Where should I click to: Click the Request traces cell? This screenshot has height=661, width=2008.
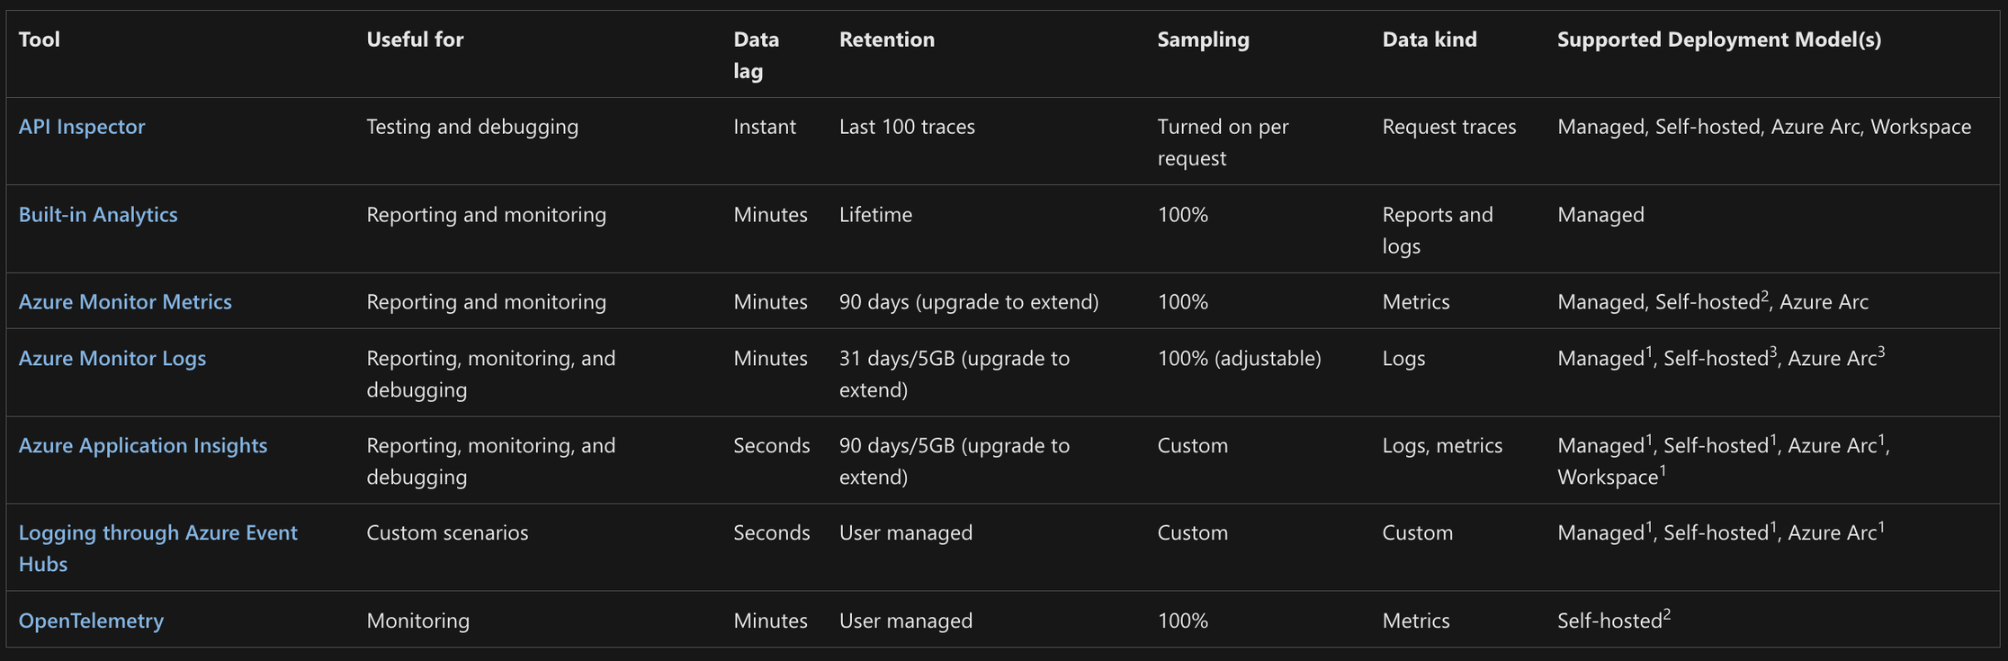click(1448, 127)
